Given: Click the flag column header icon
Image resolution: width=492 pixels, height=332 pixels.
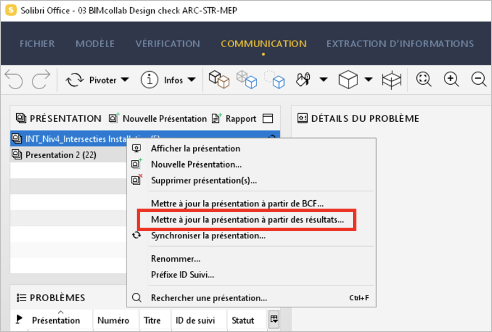Looking at the screenshot, I should click(x=19, y=320).
